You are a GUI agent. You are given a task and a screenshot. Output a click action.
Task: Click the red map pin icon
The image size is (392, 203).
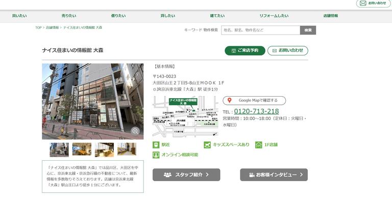(x=229, y=100)
